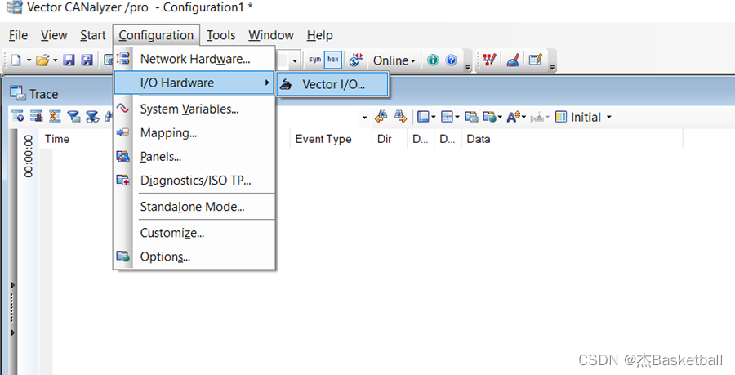
Task: Click the write window notepad icon
Action: tap(535, 60)
